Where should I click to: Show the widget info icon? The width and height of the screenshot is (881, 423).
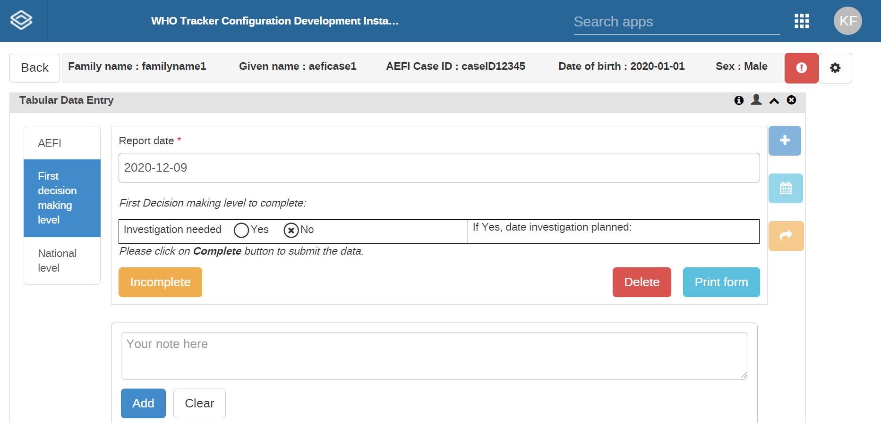[x=739, y=100]
